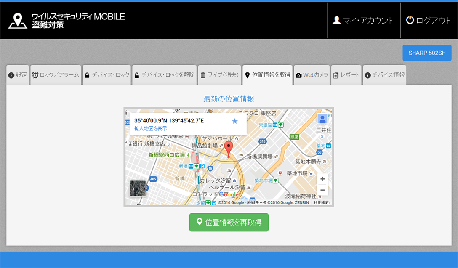Select the 位置情報を取得 location tab
Image resolution: width=458 pixels, height=268 pixels.
click(x=267, y=75)
